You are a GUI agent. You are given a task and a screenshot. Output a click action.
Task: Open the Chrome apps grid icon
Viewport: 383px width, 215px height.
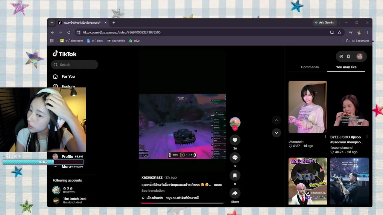[52, 41]
